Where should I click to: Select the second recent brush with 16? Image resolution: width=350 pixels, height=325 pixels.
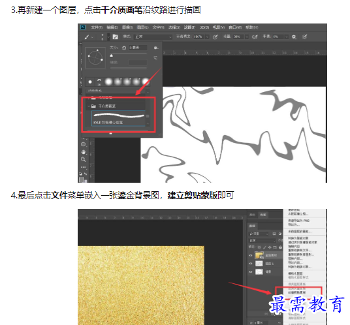(x=99, y=82)
